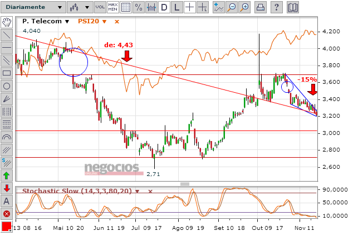Remove the Stochastic Slow indicator
This screenshot has height=236, width=353.
[150, 192]
